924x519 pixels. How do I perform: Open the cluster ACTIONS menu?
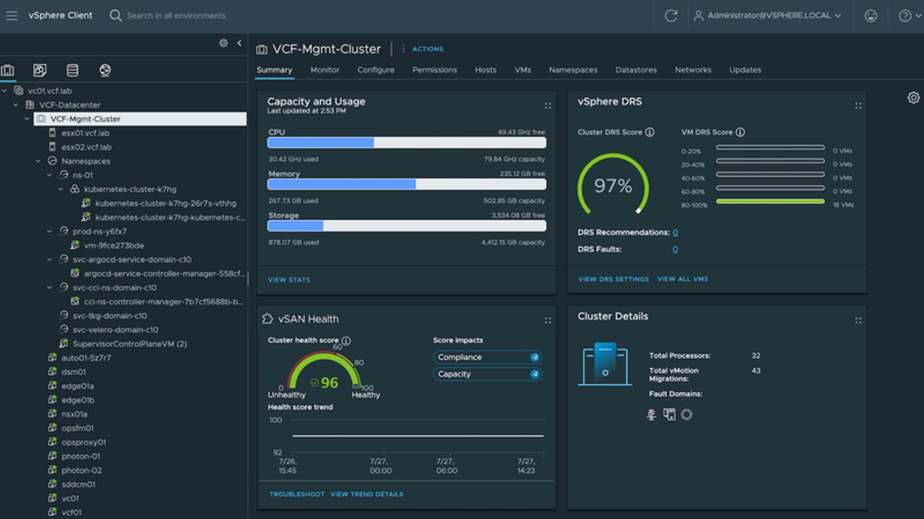[422, 49]
